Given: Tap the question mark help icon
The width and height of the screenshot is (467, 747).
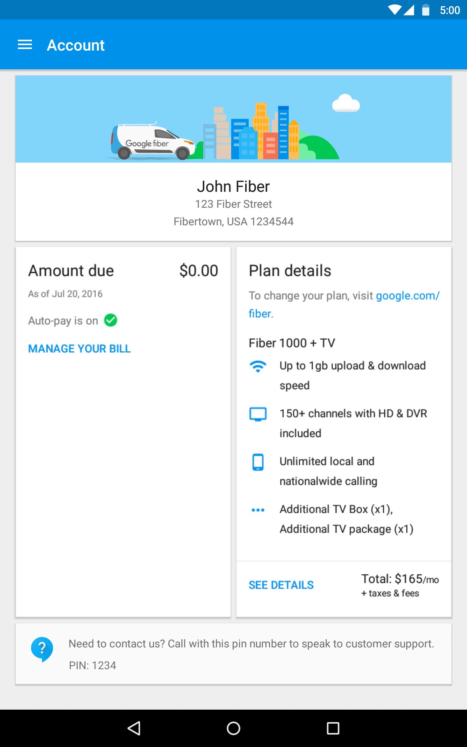Looking at the screenshot, I should [42, 649].
